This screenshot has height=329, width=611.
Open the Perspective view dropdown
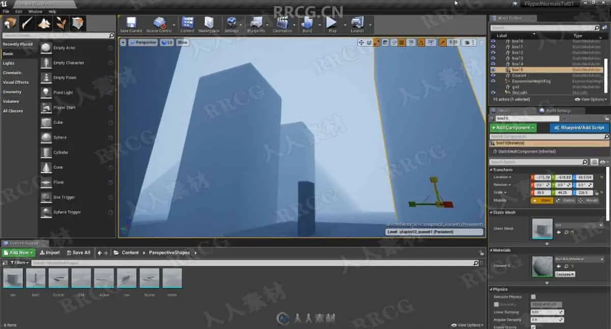tap(143, 43)
